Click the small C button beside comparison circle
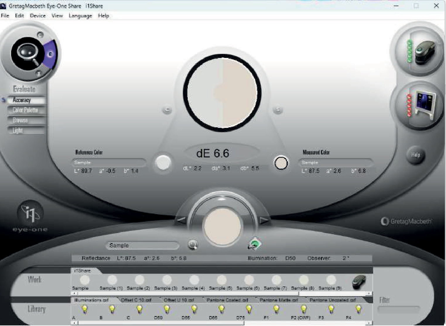This screenshot has height=326, width=446. pyautogui.click(x=167, y=110)
